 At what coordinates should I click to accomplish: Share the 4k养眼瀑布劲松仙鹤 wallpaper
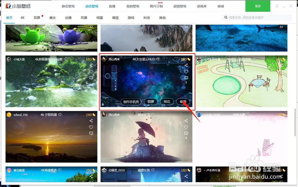point(91,65)
